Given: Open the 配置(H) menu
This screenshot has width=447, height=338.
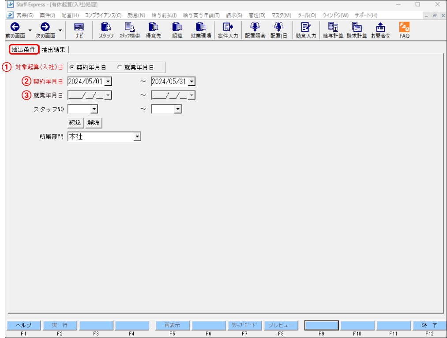Looking at the screenshot, I should (x=70, y=15).
